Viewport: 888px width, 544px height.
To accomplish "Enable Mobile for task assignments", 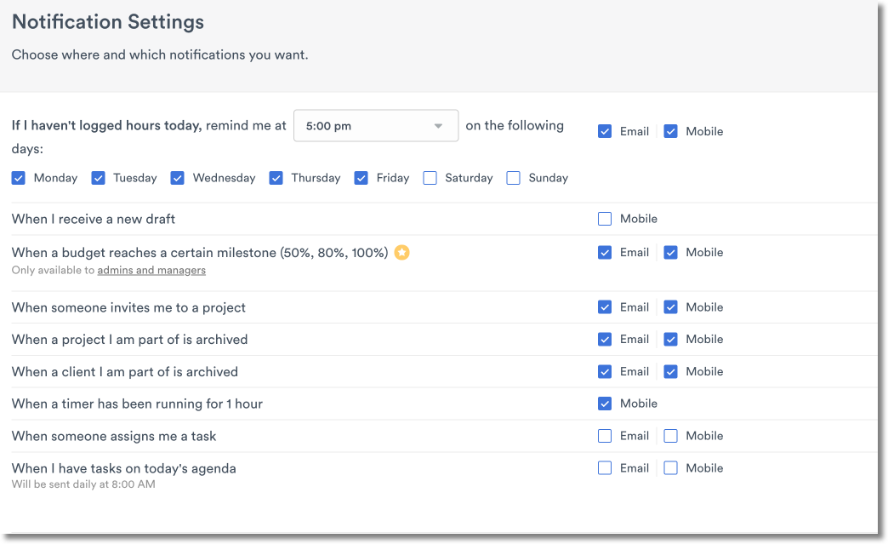I will point(670,435).
